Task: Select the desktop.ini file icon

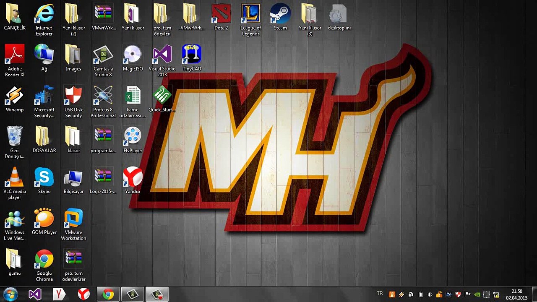Action: click(x=339, y=18)
